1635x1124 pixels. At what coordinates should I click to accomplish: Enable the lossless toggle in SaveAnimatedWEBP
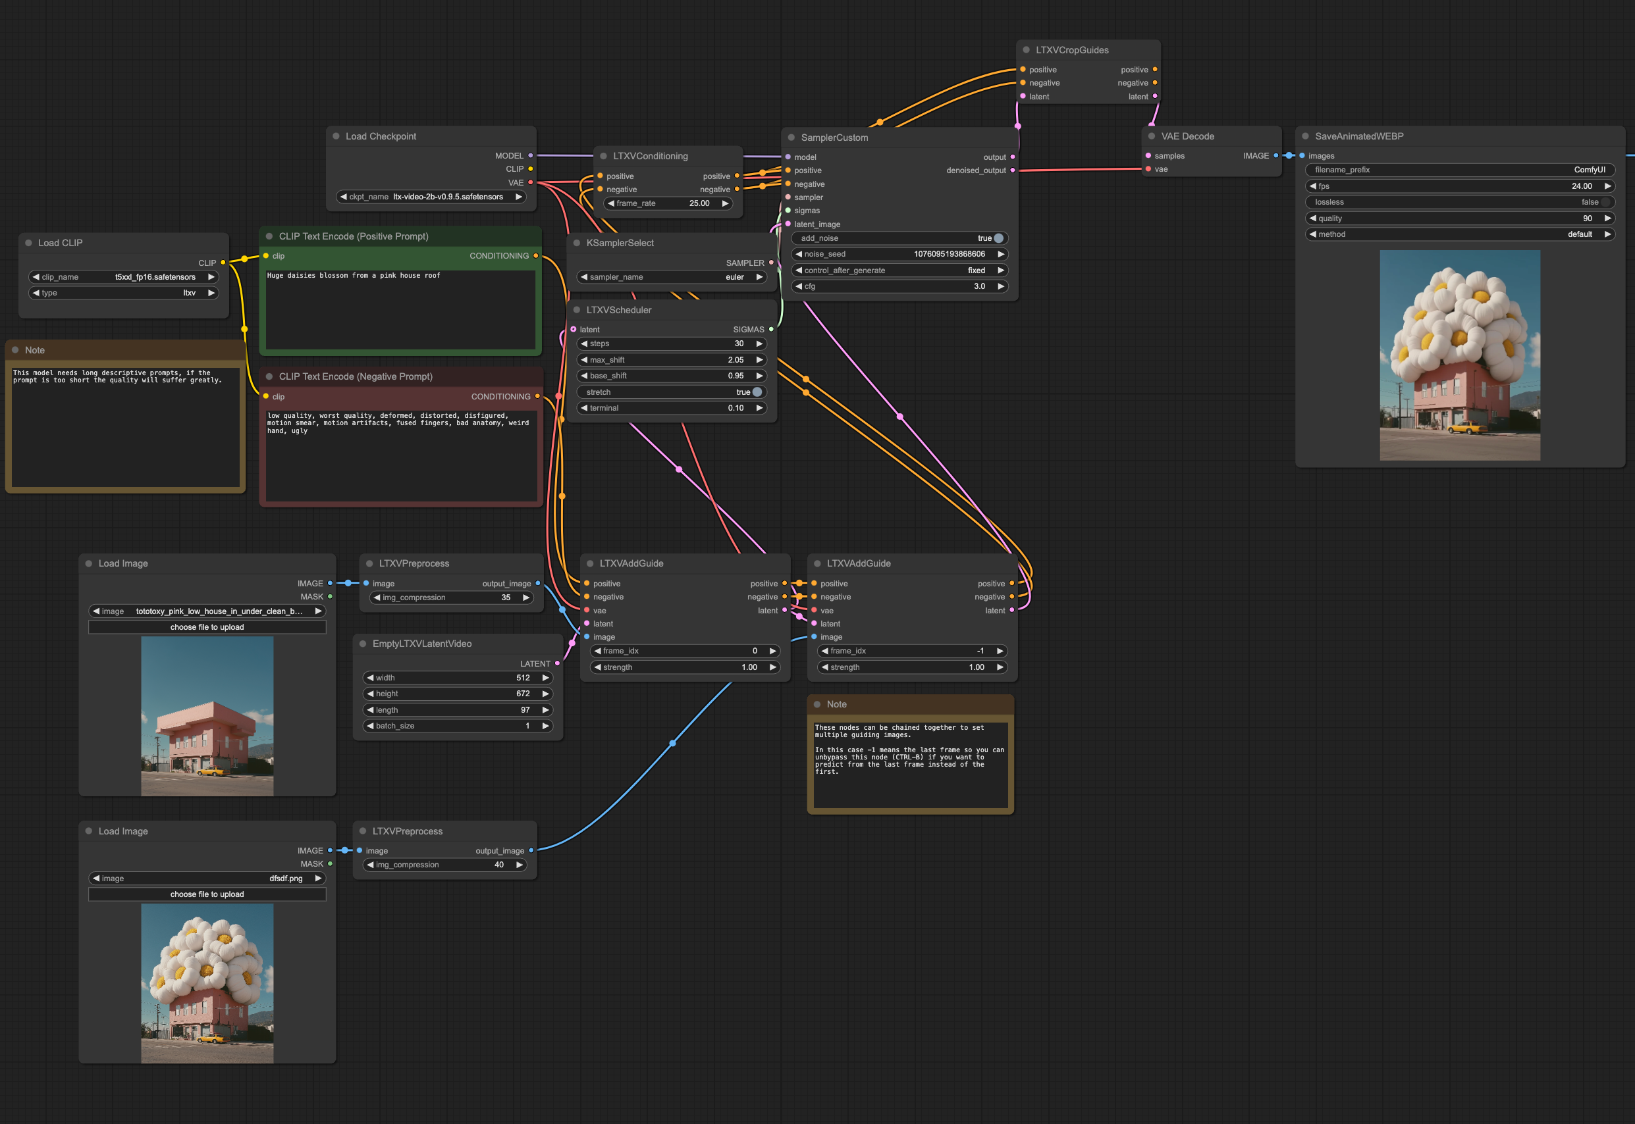(1605, 202)
